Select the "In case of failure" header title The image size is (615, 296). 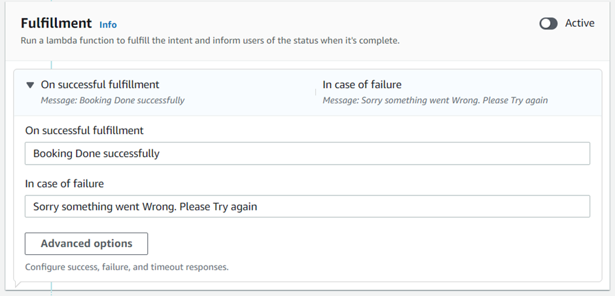[362, 84]
